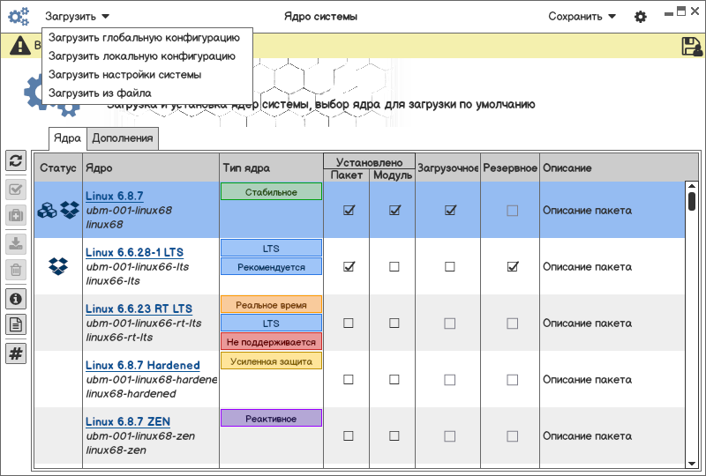The height and width of the screenshot is (476, 706).
Task: Uncheck Модуль for Linux 6.8.7
Action: [394, 210]
